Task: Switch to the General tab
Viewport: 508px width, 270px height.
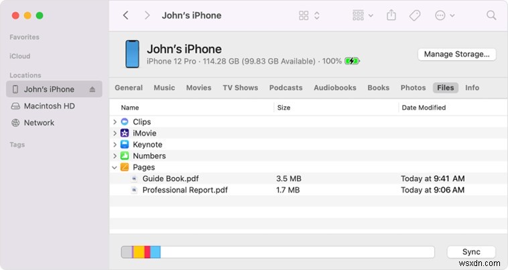Action: point(129,88)
